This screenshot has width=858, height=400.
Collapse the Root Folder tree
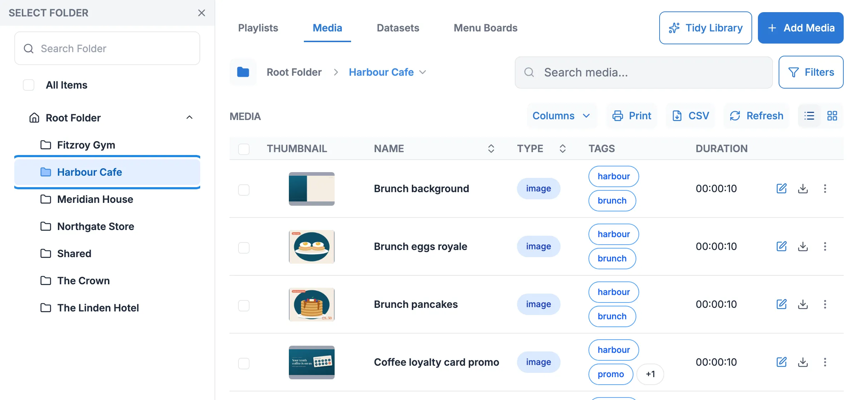[x=189, y=117]
